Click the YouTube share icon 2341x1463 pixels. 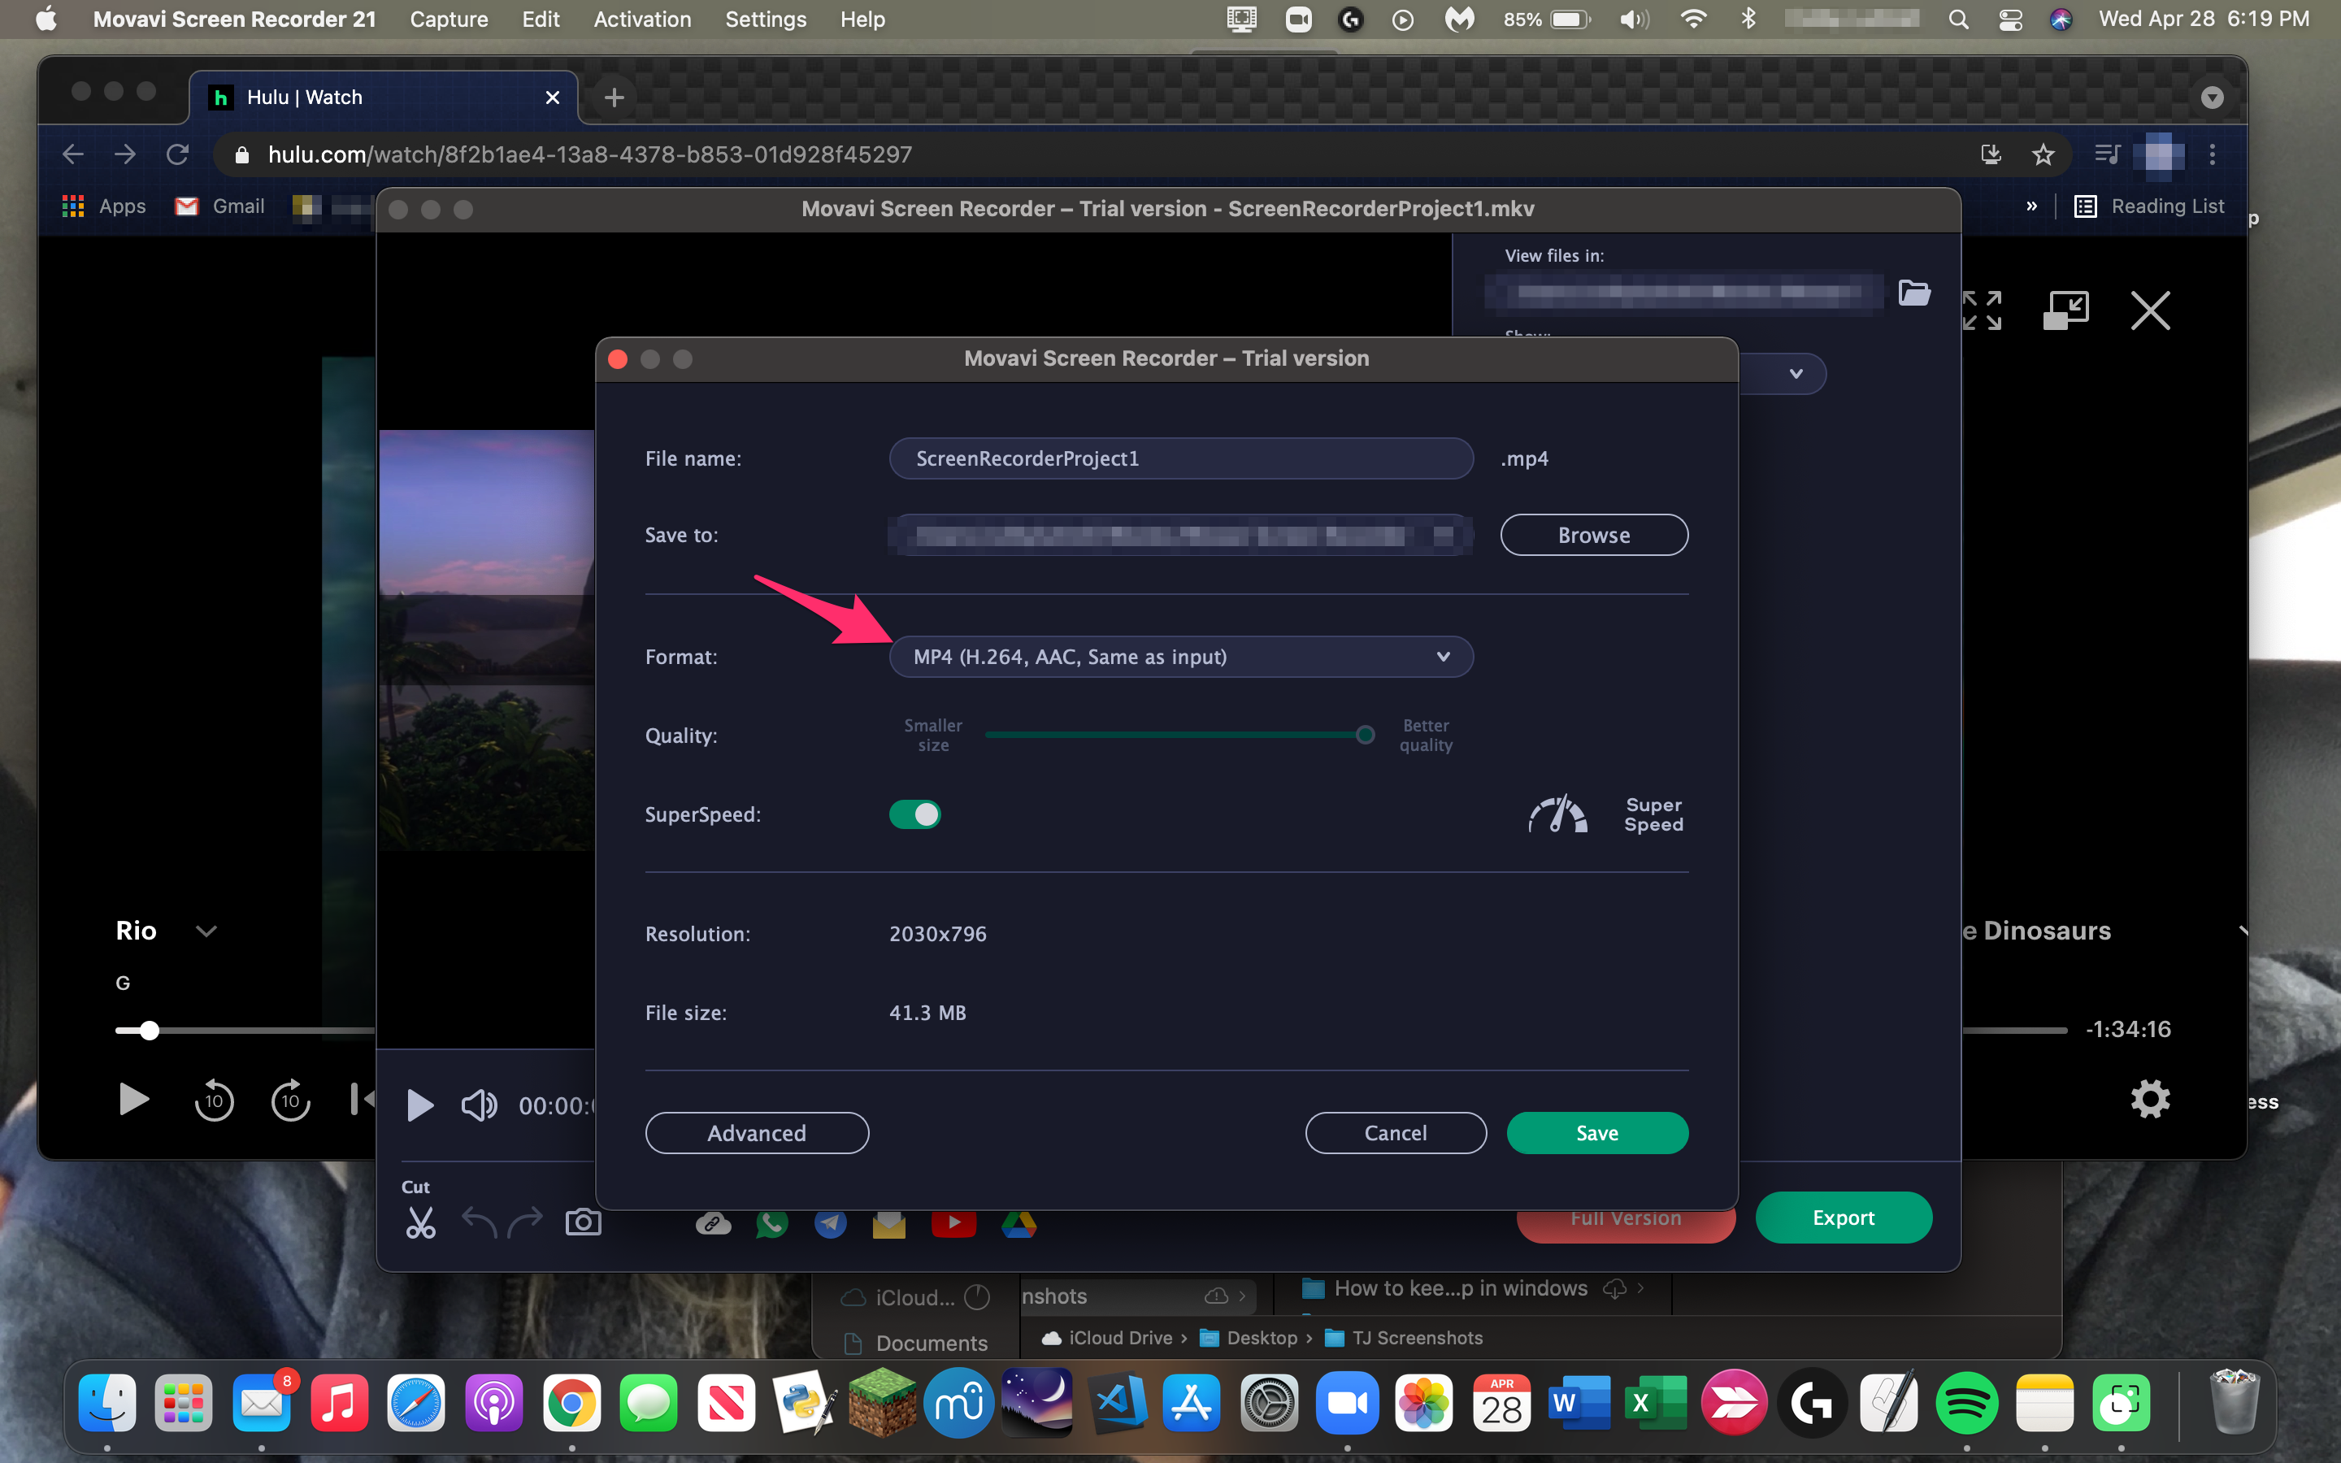pos(953,1224)
